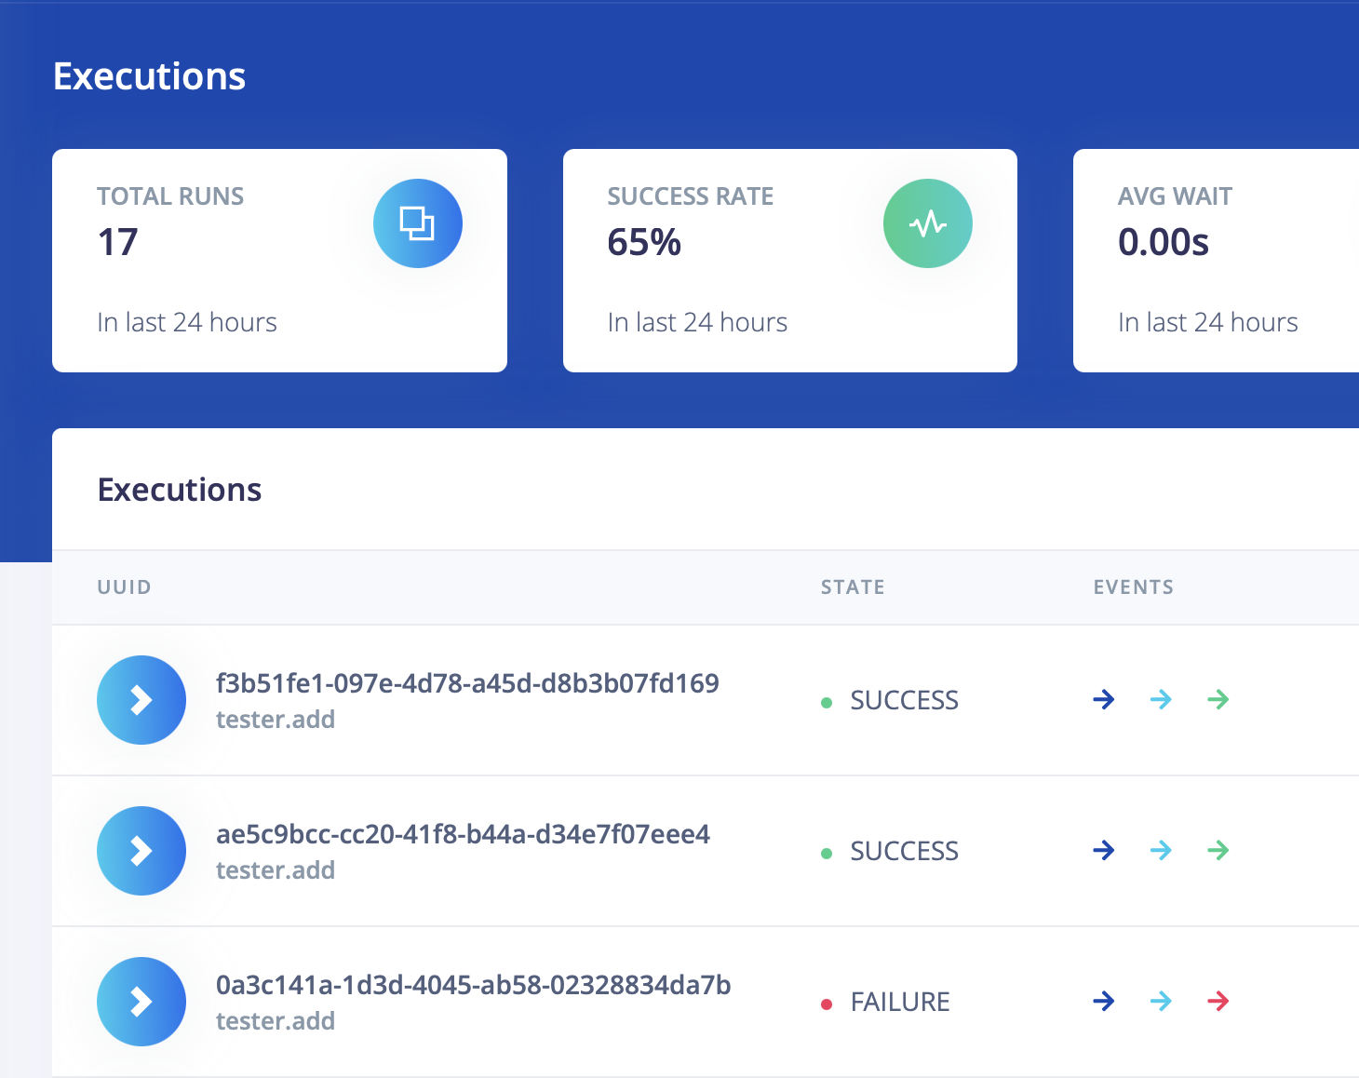Open execution 0a3c141a-1d3d-4045-ab58-02328834da7b

point(473,985)
